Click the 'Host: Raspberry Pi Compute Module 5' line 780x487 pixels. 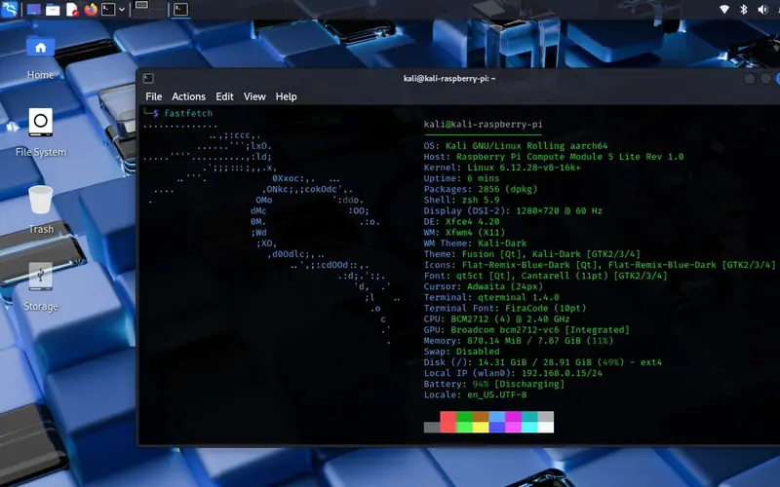click(x=554, y=157)
